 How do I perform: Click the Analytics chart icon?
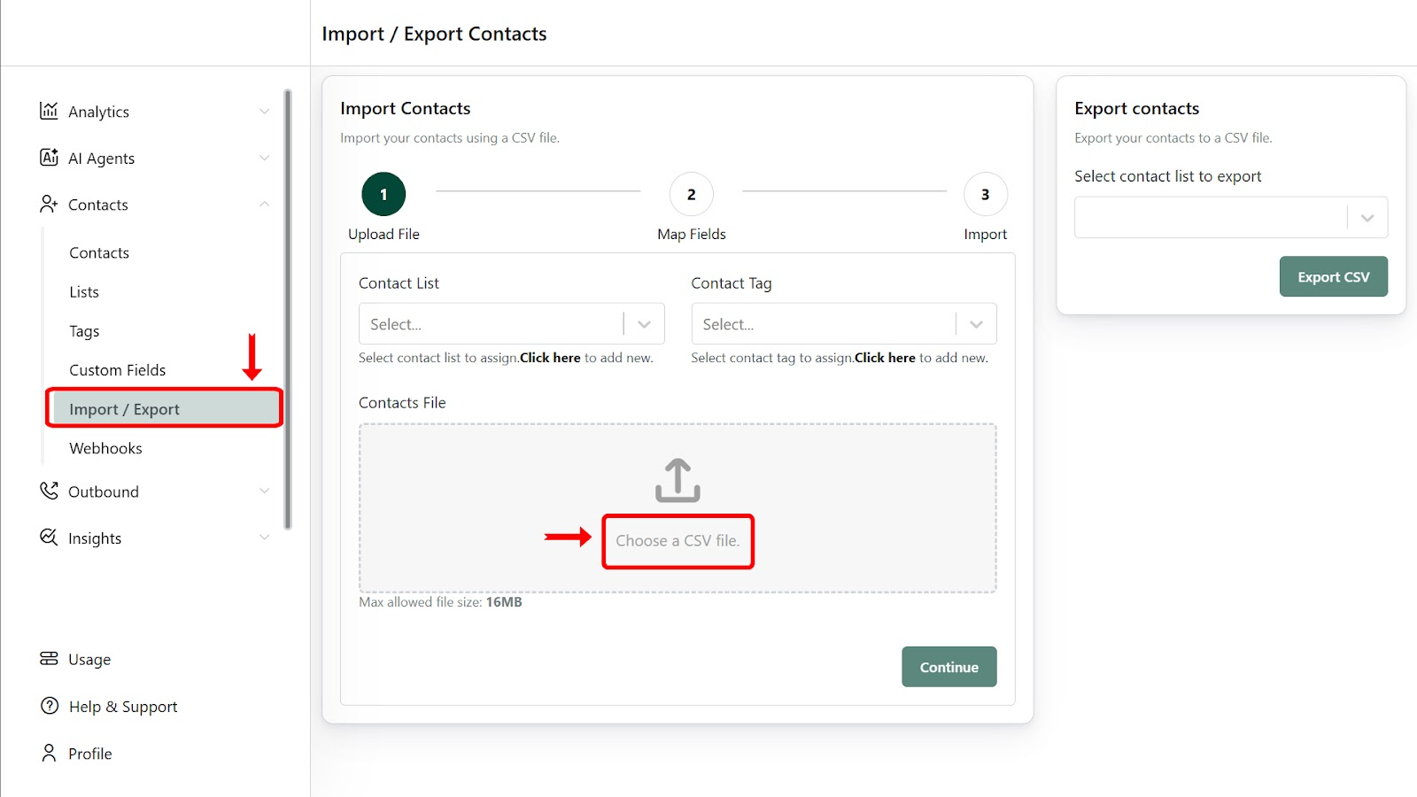tap(49, 111)
